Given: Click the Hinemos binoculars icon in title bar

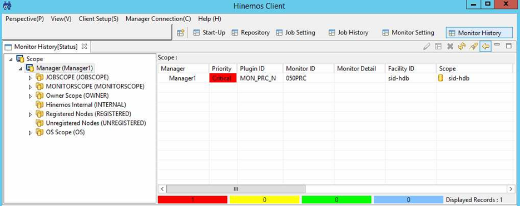Looking at the screenshot, I should 7,6.
